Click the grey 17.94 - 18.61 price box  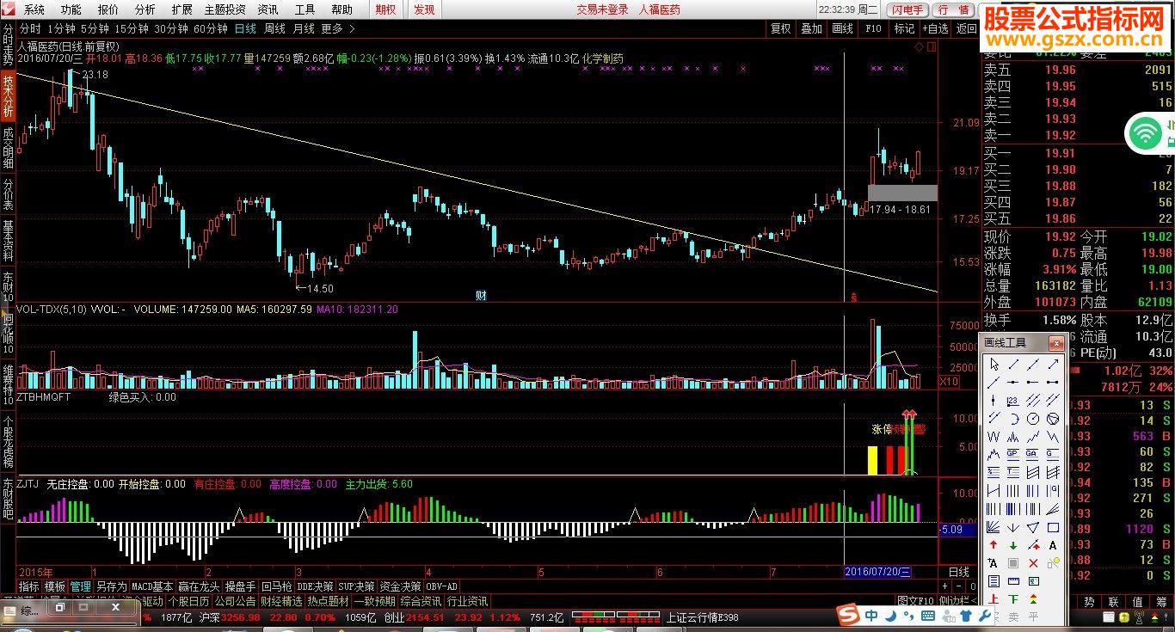[902, 193]
